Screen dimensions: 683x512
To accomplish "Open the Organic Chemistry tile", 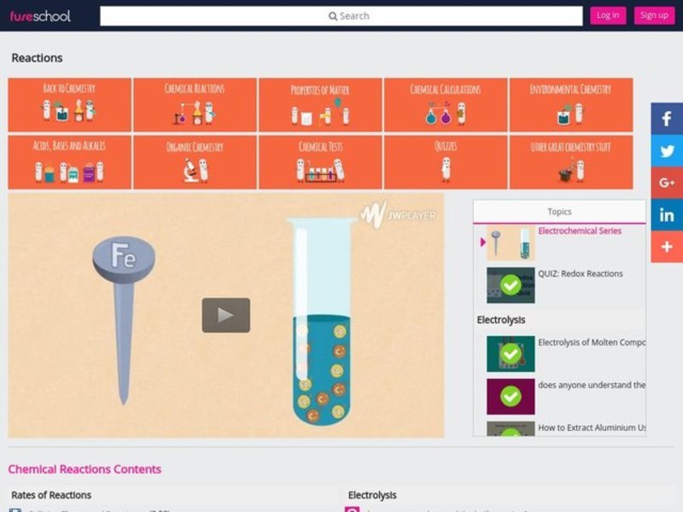I will click(195, 162).
